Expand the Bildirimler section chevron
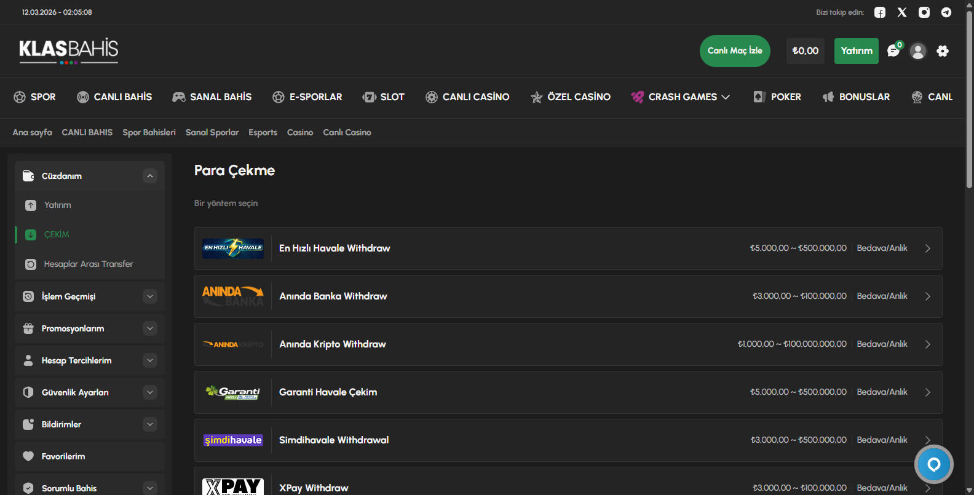This screenshot has height=495, width=974. [150, 424]
